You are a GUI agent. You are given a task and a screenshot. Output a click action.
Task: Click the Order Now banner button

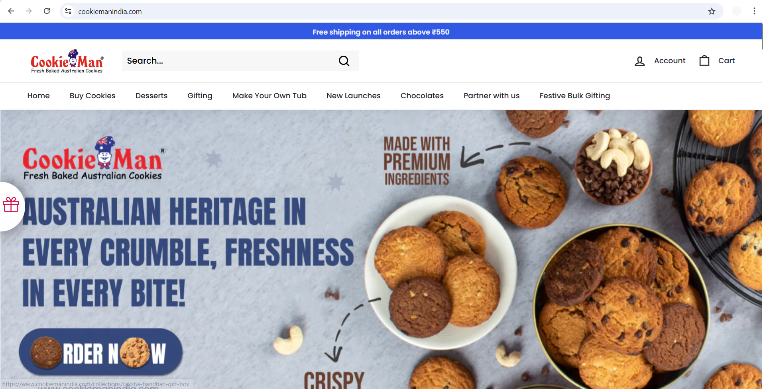point(101,352)
